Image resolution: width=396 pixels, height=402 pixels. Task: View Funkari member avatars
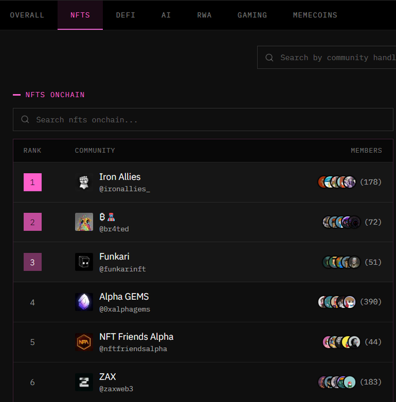tap(342, 262)
